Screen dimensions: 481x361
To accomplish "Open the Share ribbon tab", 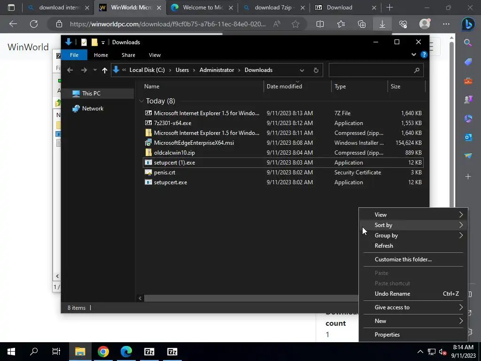I will [128, 55].
